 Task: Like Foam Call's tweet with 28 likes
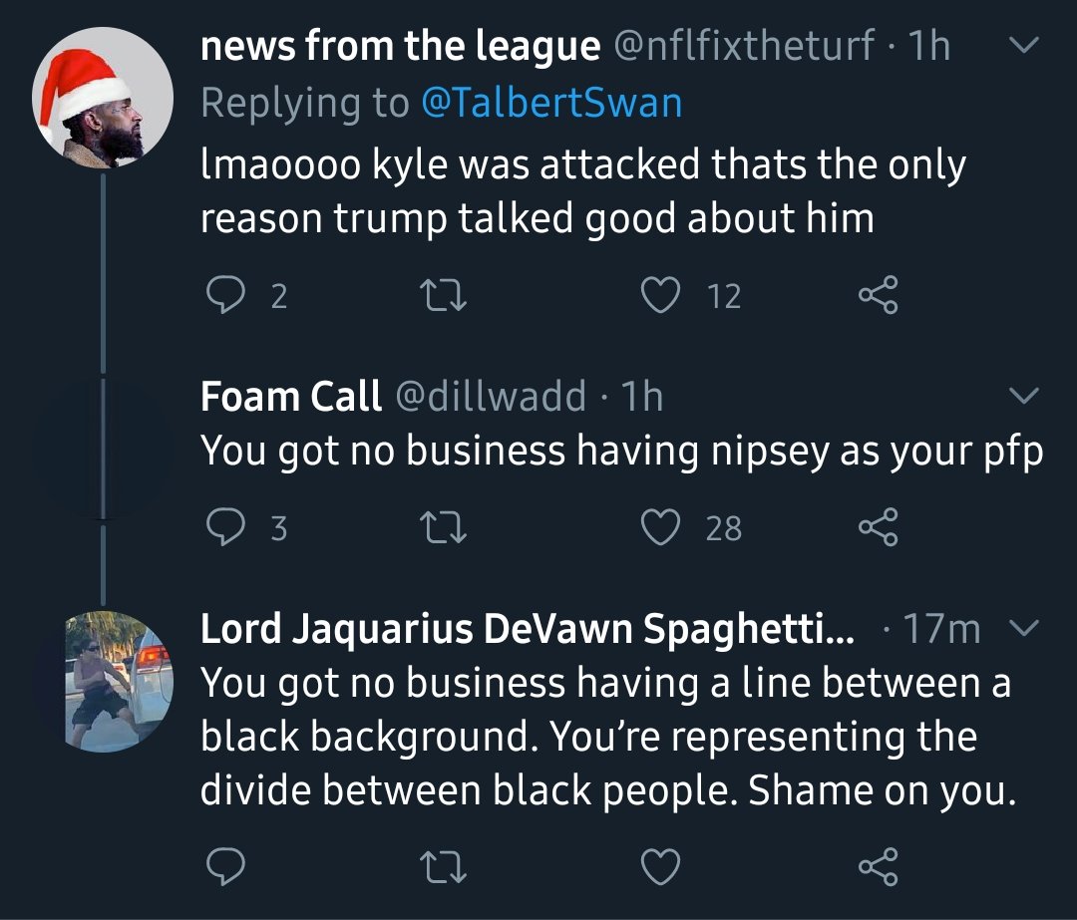(x=660, y=527)
